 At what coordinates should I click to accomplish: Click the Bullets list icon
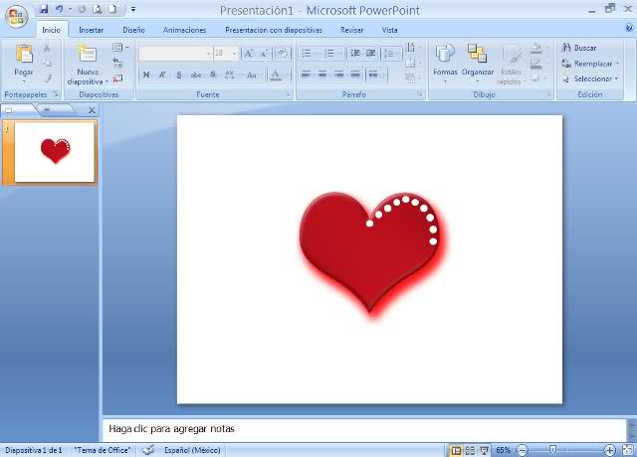coord(307,53)
